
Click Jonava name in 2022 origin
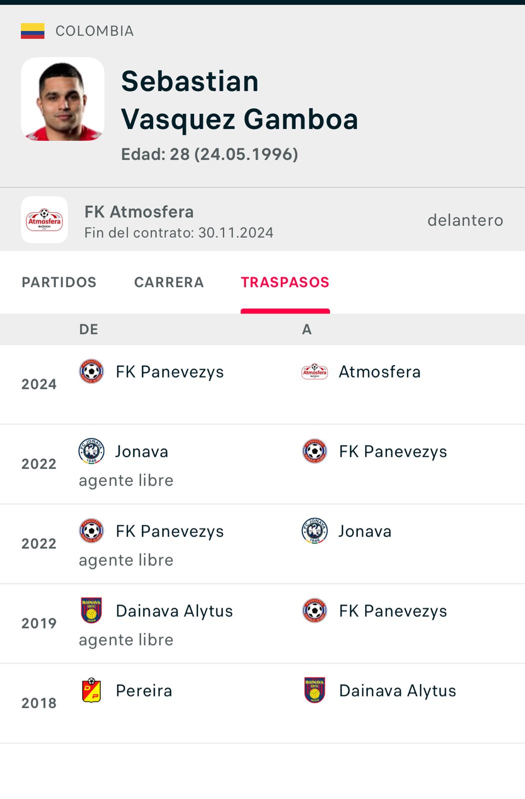(x=142, y=451)
